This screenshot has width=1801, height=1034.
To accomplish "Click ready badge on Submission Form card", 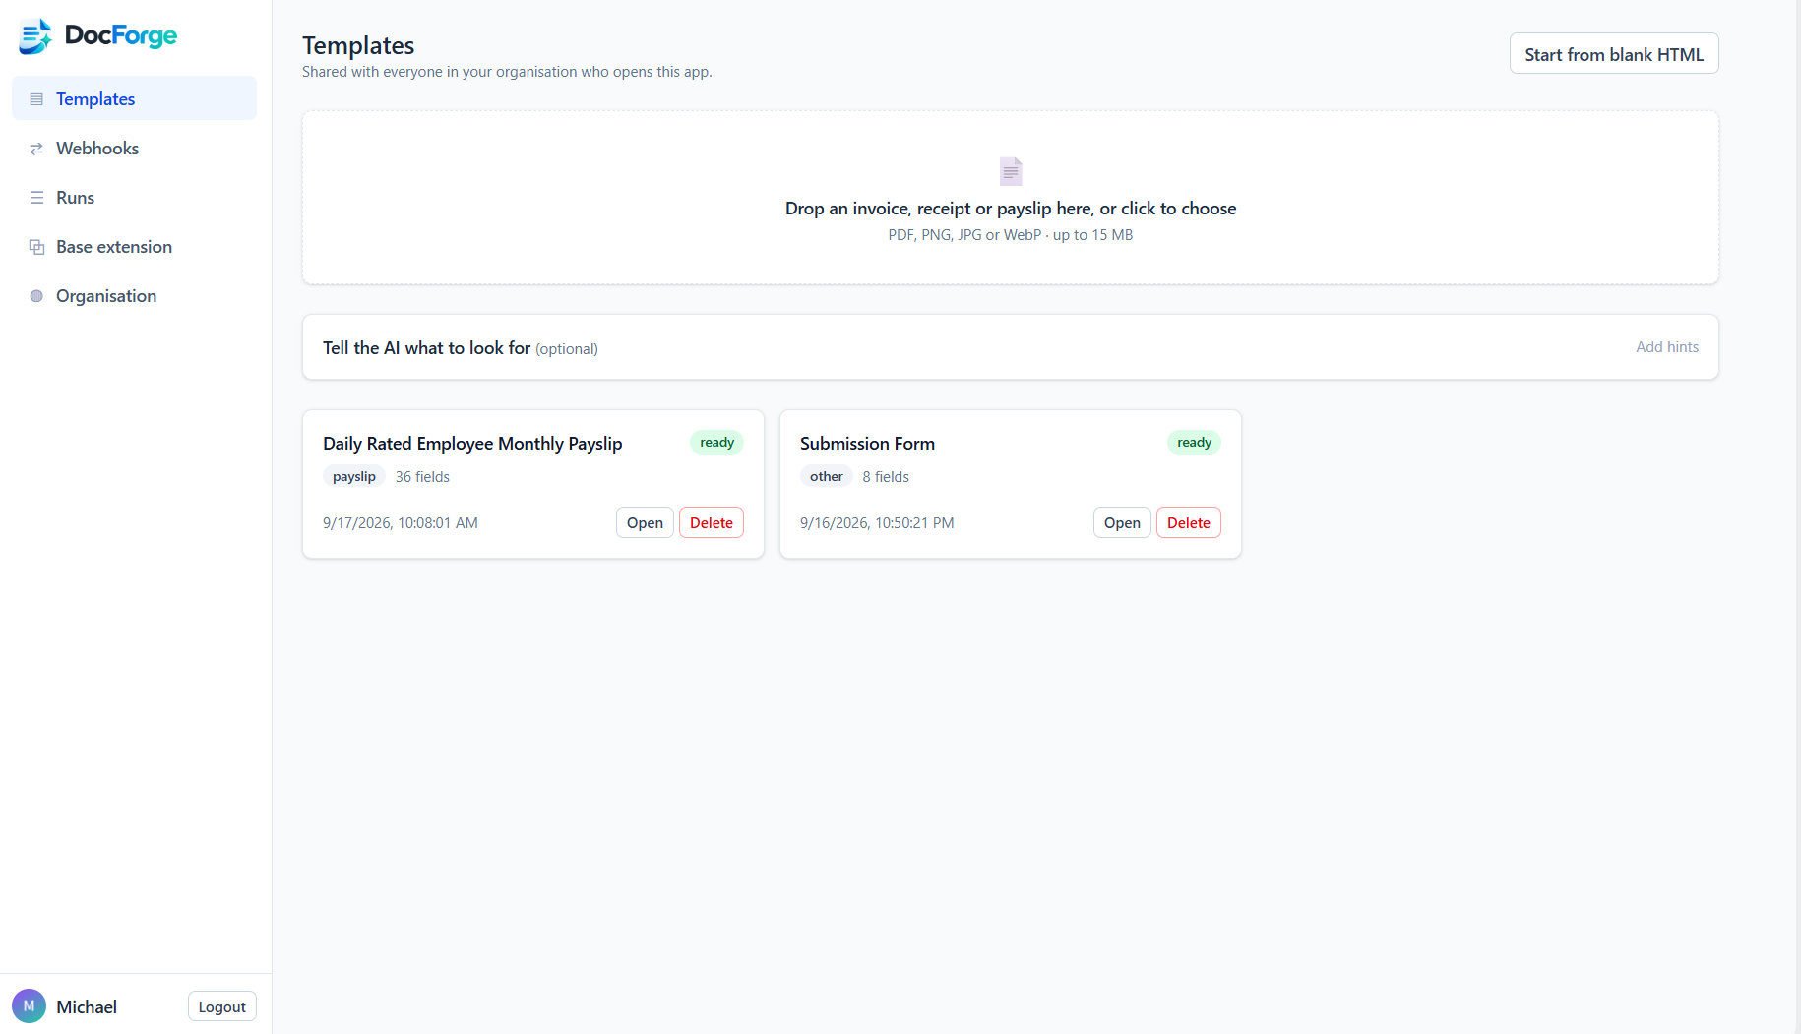I will pos(1195,443).
